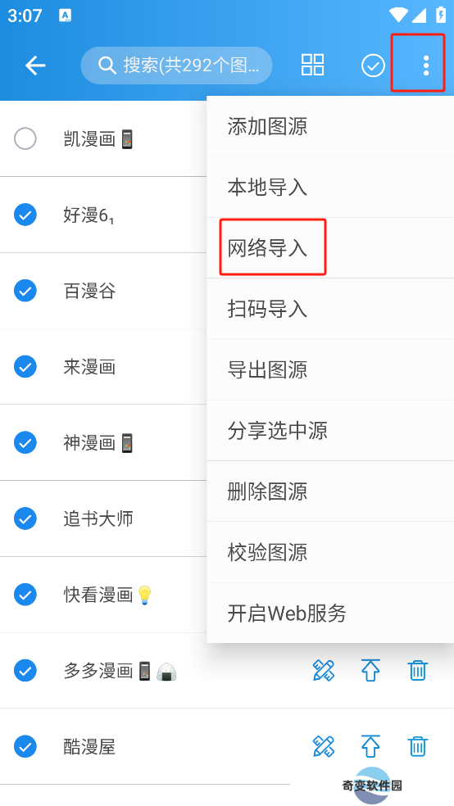The image size is (454, 806).
Task: Tap the 搜索 source search field
Action: coord(176,66)
